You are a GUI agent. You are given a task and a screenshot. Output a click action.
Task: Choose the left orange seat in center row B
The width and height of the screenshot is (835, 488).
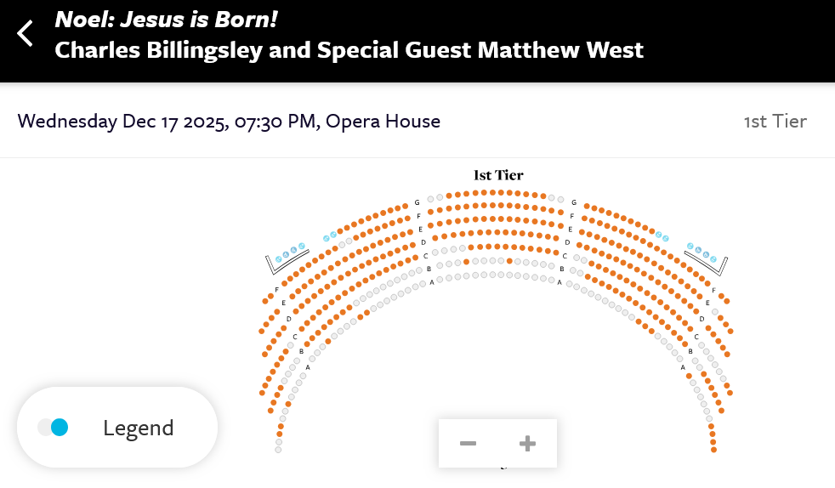(x=466, y=261)
